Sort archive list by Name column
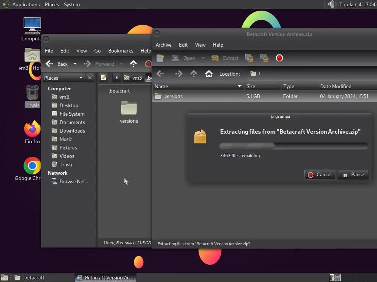This screenshot has height=282, width=377. pyautogui.click(x=198, y=86)
